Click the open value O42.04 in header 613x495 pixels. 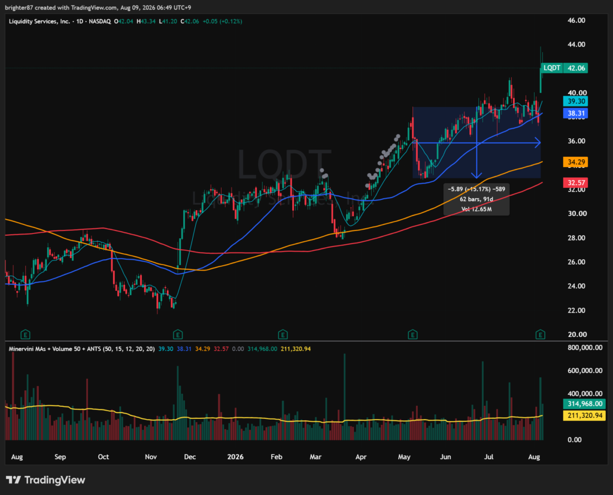(123, 22)
